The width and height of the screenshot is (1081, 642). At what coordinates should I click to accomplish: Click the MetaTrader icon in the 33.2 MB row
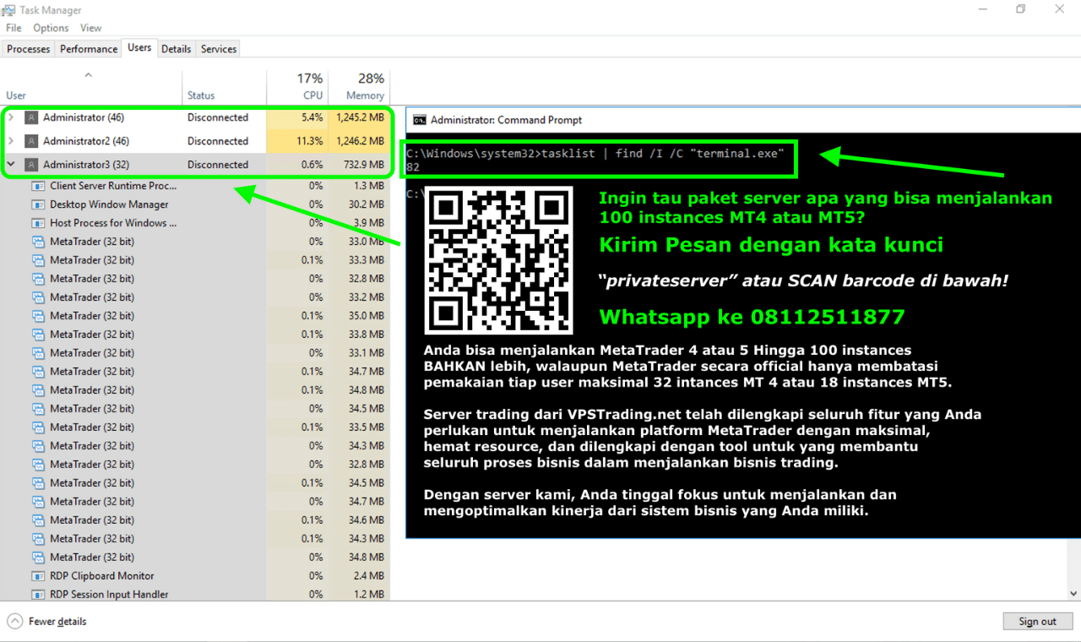pos(38,297)
